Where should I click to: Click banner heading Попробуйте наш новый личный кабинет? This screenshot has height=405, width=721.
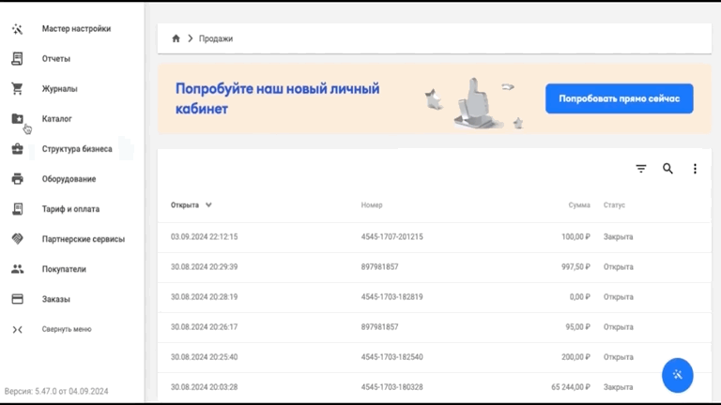[277, 98]
